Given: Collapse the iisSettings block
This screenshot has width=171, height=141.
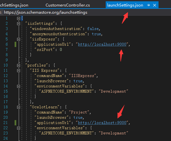Looking at the screenshot, I should point(18,23).
